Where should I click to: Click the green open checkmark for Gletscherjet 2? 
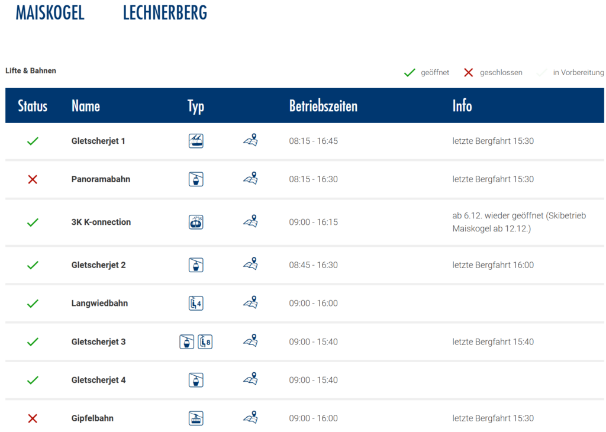pyautogui.click(x=33, y=265)
